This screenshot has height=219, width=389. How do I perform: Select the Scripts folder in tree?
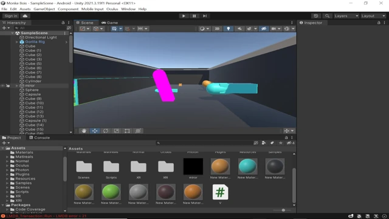tap(22, 192)
